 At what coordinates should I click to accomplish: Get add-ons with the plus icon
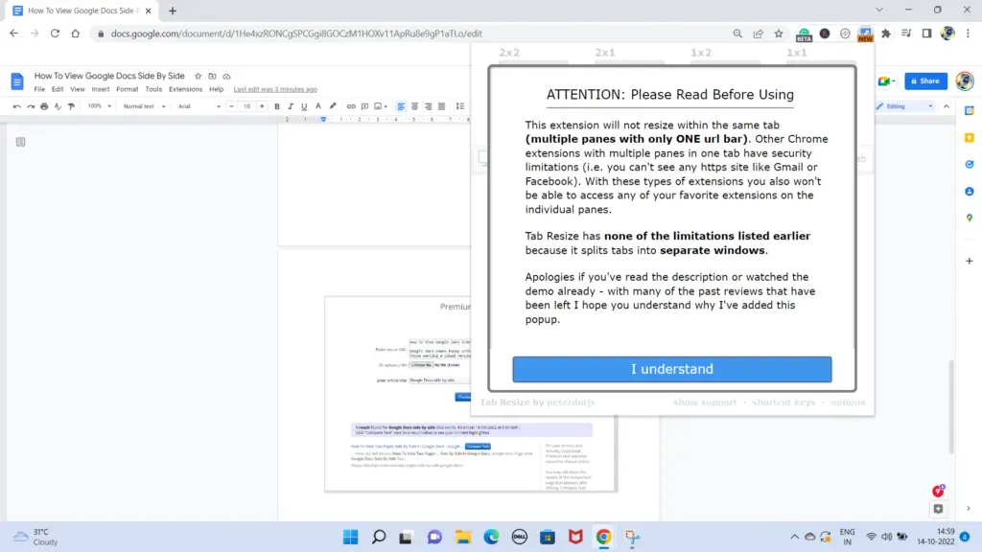970,261
